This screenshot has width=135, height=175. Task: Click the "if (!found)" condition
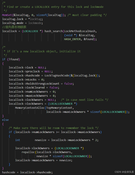(11, 59)
